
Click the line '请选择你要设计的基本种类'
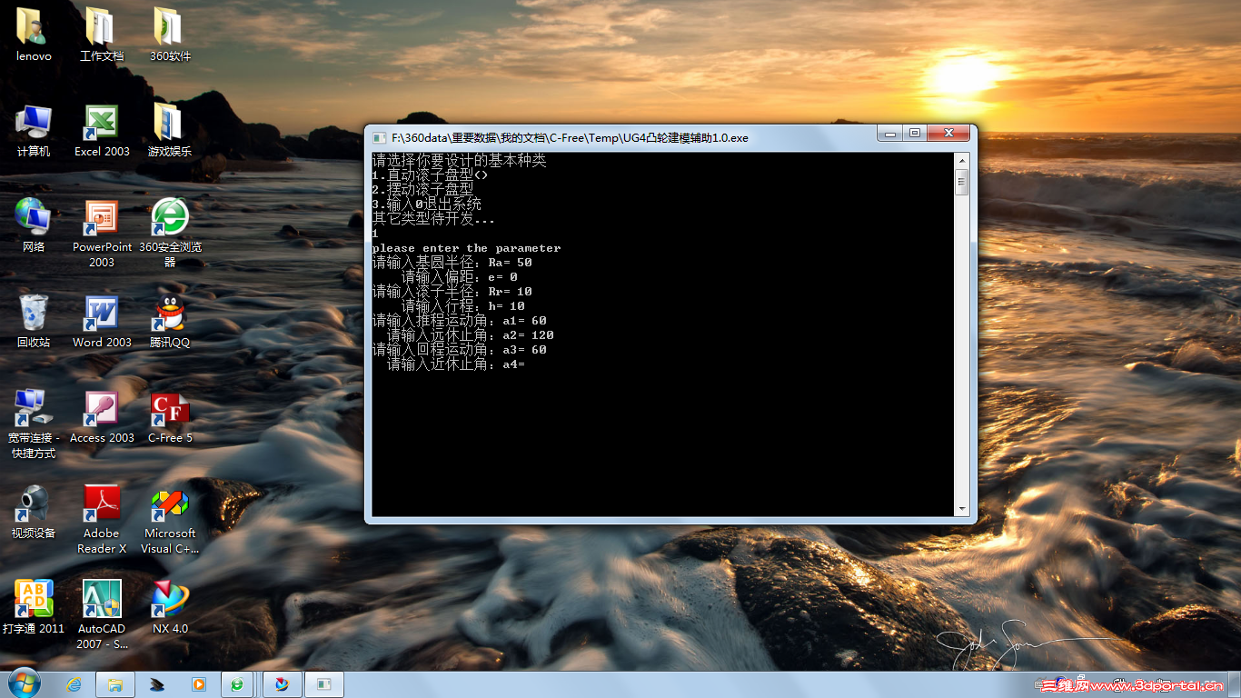click(x=460, y=161)
